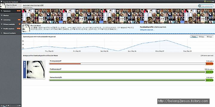Select the 90 days time period

(x=209, y=37)
